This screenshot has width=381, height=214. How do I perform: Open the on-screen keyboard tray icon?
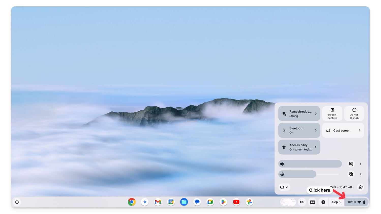313,202
